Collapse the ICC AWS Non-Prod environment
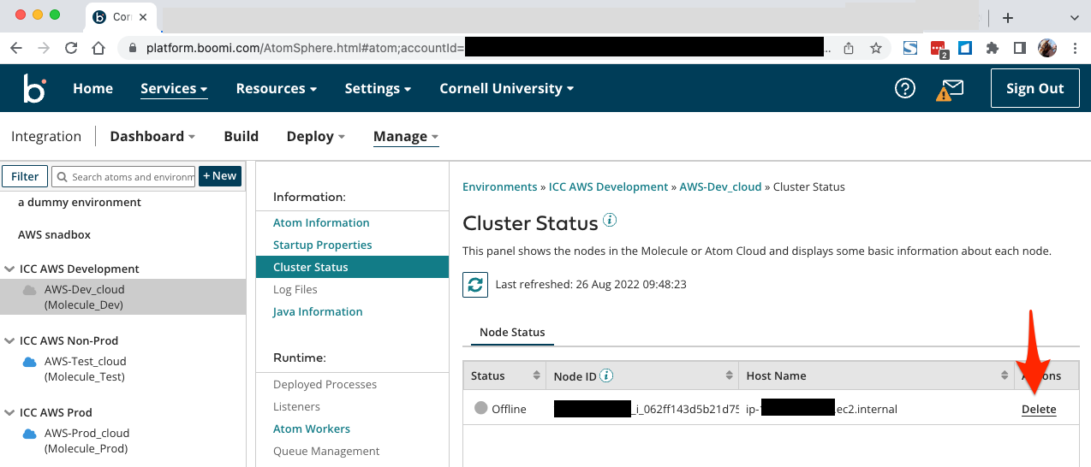Image resolution: width=1091 pixels, height=467 pixels. [9, 340]
